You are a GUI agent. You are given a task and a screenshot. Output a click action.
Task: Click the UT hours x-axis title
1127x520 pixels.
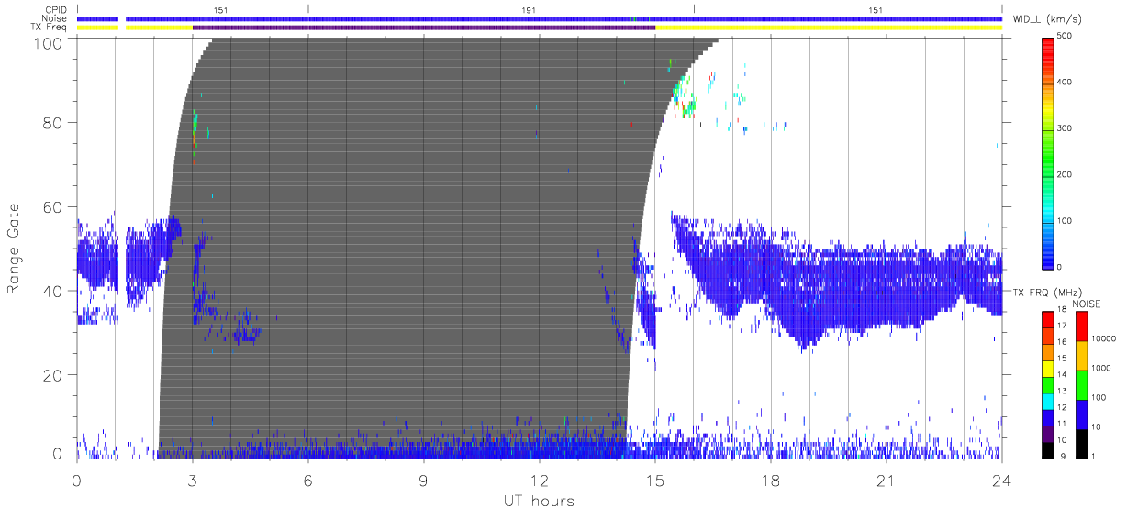pos(539,501)
